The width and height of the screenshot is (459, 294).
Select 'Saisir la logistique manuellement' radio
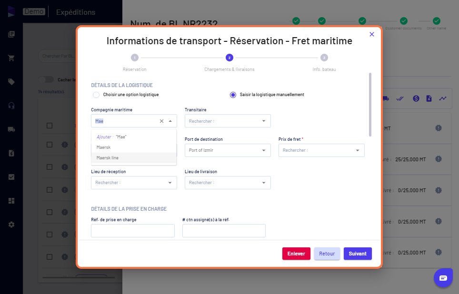[233, 95]
